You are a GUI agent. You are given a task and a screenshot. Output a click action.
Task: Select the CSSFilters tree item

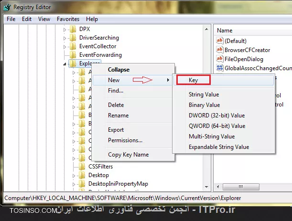click(100, 167)
